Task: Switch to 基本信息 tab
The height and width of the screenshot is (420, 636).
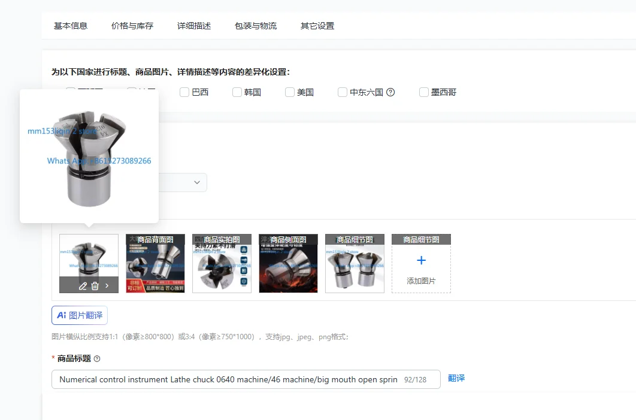Action: 71,26
